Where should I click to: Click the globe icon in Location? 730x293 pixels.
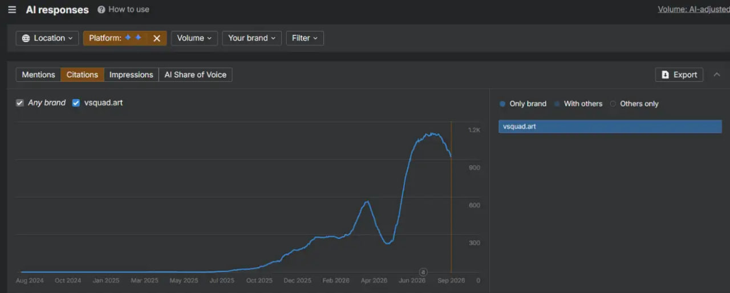26,38
